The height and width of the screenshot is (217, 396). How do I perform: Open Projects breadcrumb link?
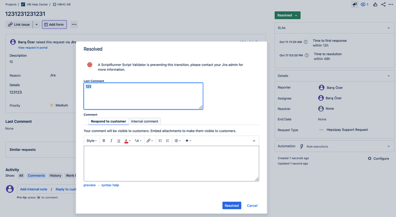point(11,4)
